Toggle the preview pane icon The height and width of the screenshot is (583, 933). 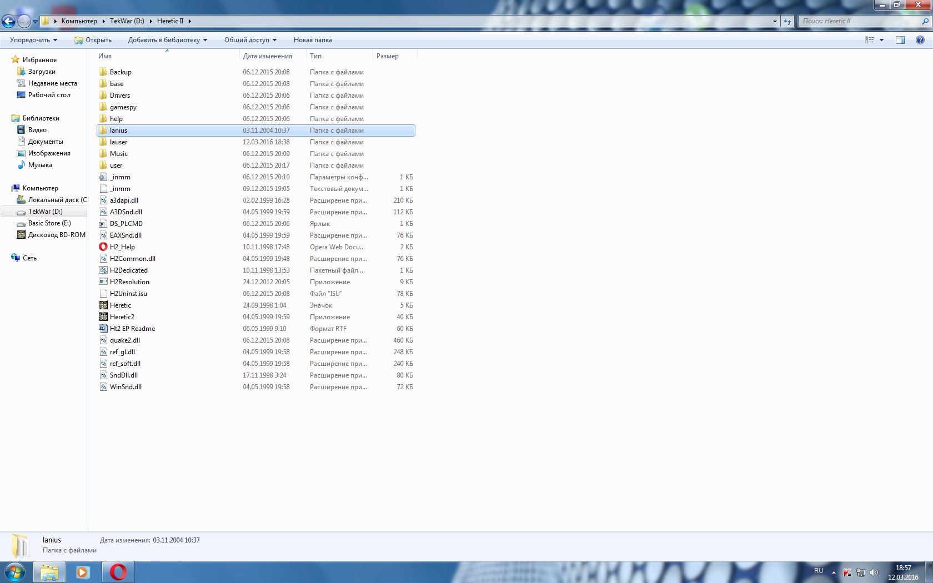900,40
